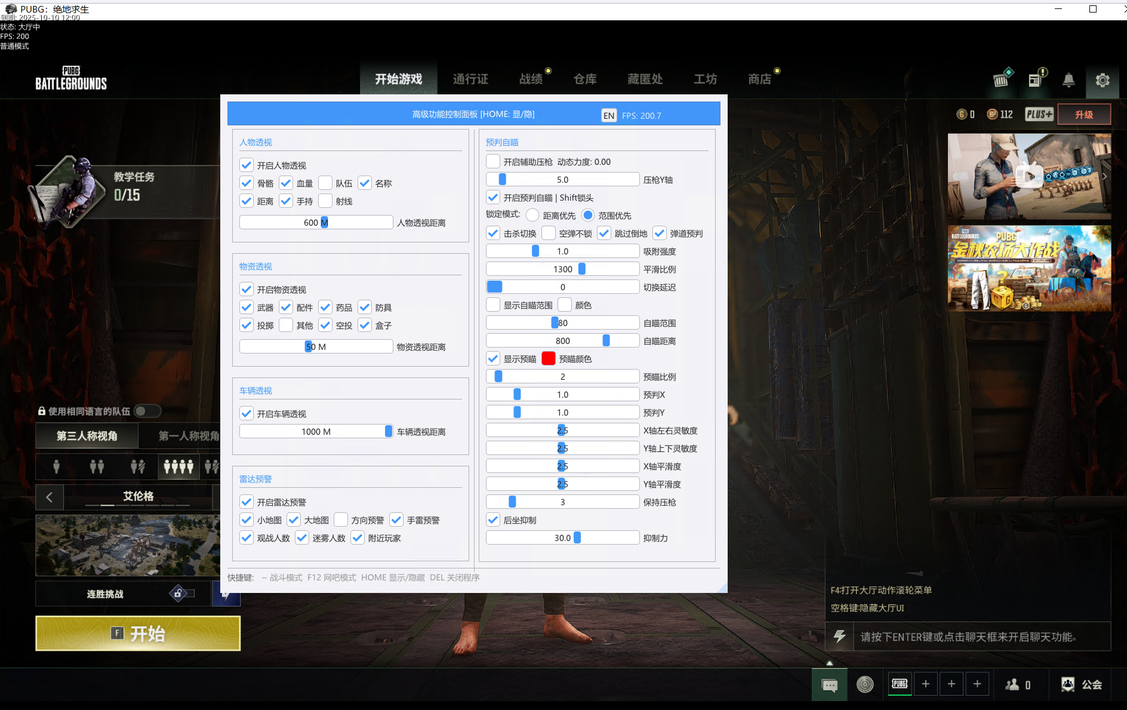The width and height of the screenshot is (1127, 710).
Task: Open the 公会 clan button
Action: tap(1082, 685)
